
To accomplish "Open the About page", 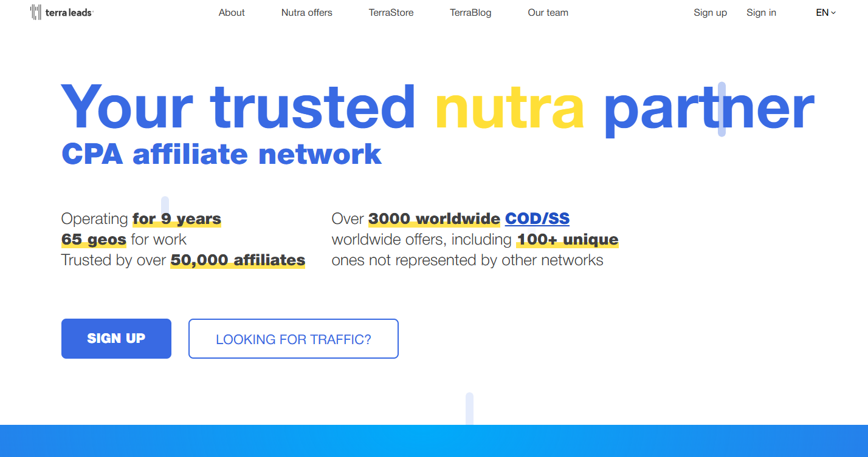I will click(232, 13).
